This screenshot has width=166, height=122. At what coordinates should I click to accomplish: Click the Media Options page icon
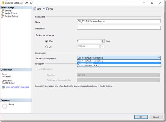click(2, 13)
